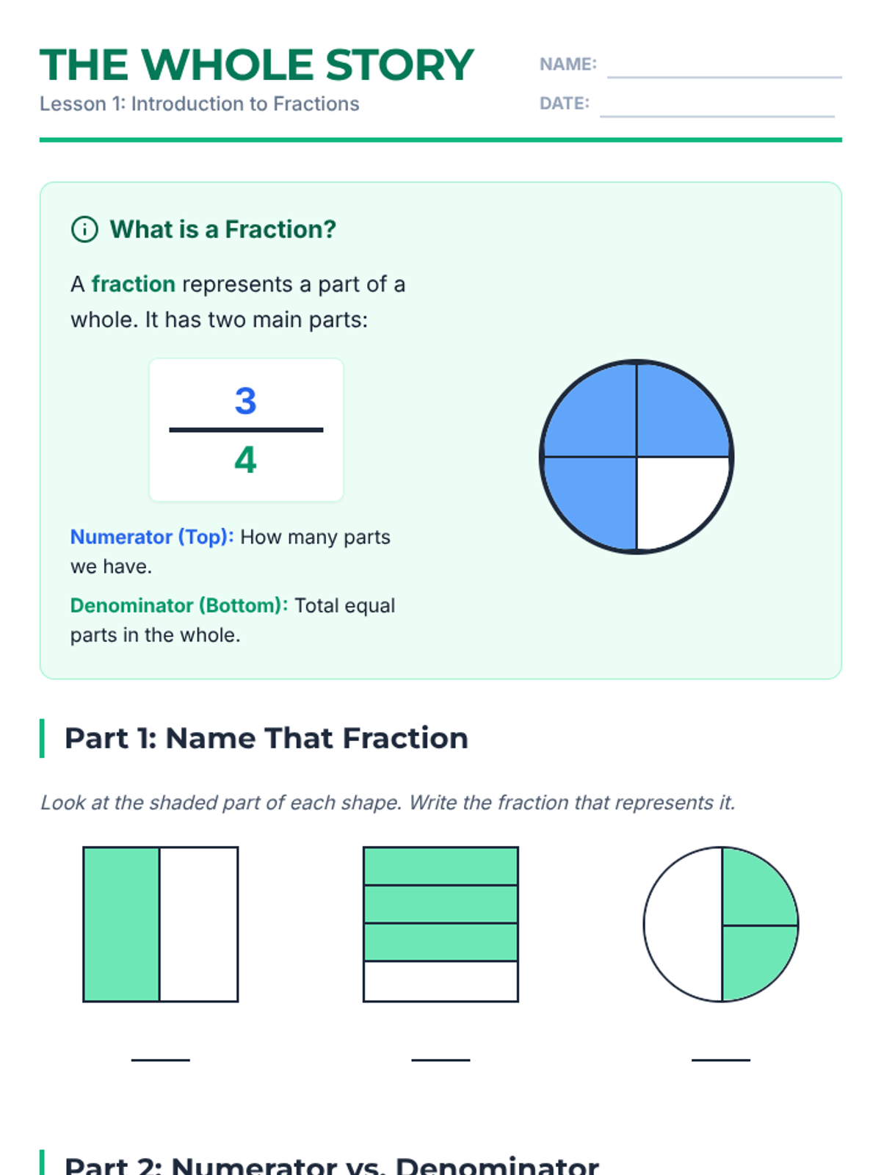Click the Numerator (Top) blue label
This screenshot has height=1175, width=881.
coord(152,537)
